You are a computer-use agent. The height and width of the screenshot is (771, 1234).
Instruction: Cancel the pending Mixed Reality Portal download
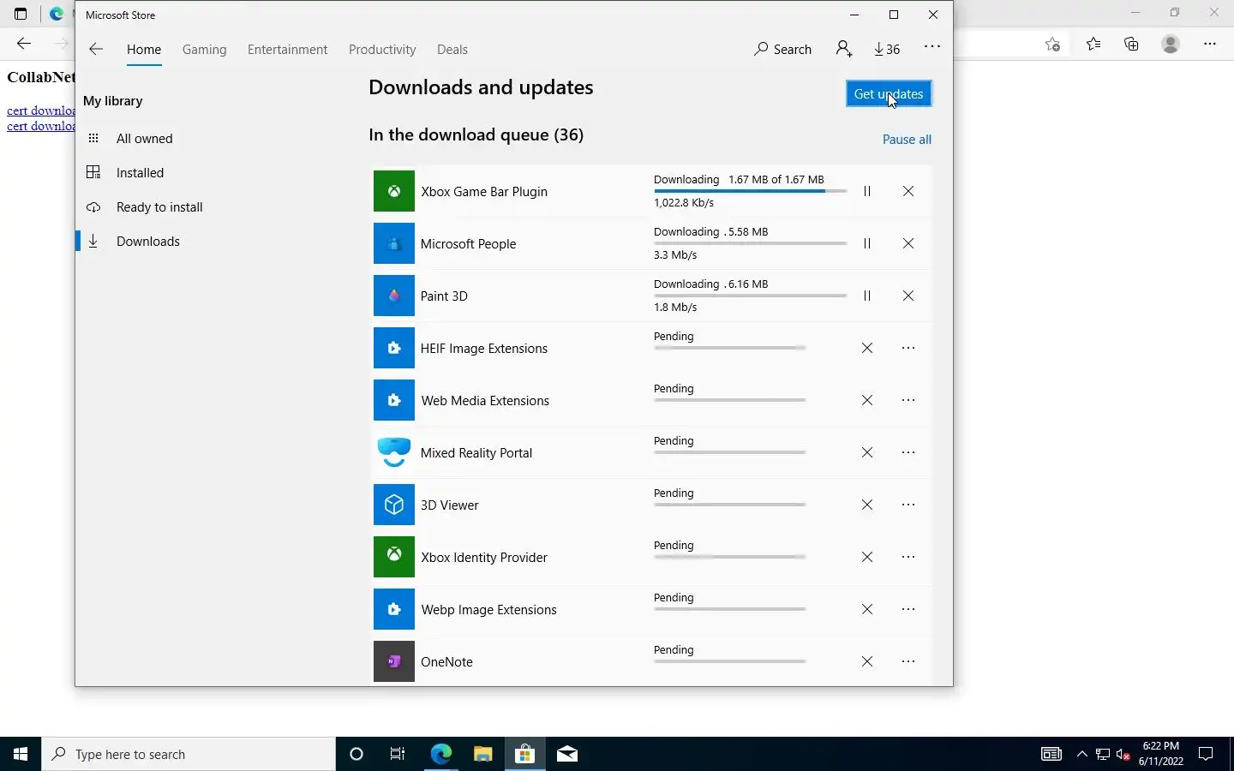click(867, 453)
